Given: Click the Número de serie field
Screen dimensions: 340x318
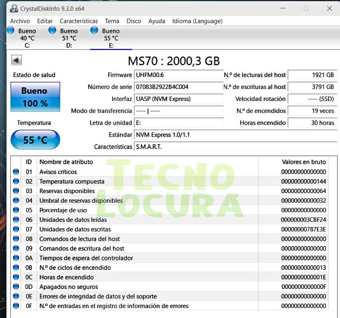Looking at the screenshot, I should pos(179,87).
